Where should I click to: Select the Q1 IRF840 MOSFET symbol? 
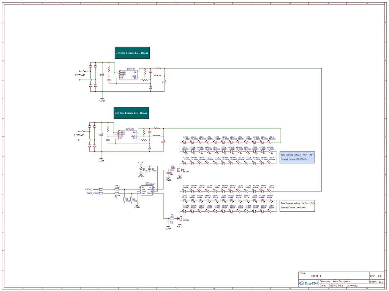179,171
